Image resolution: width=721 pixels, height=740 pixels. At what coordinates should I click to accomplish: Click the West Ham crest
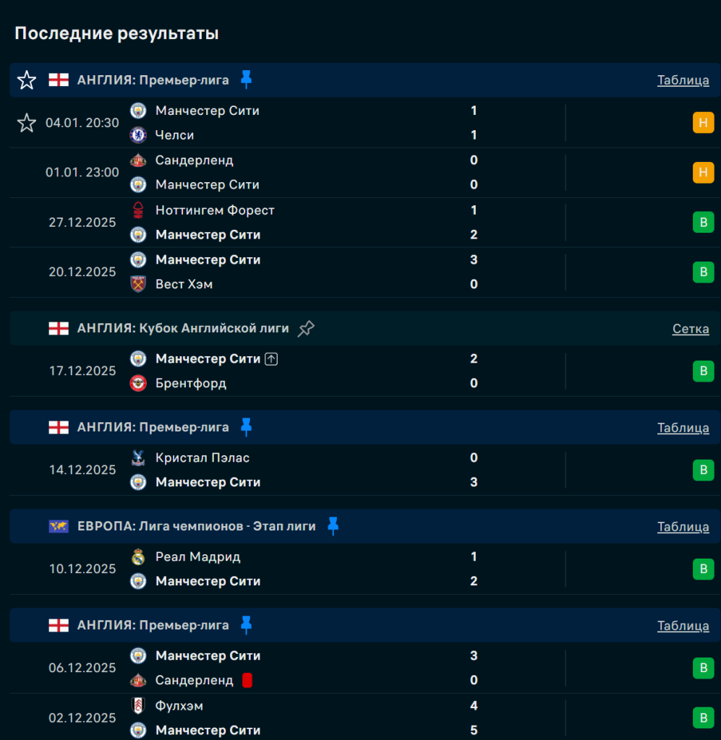tap(138, 284)
